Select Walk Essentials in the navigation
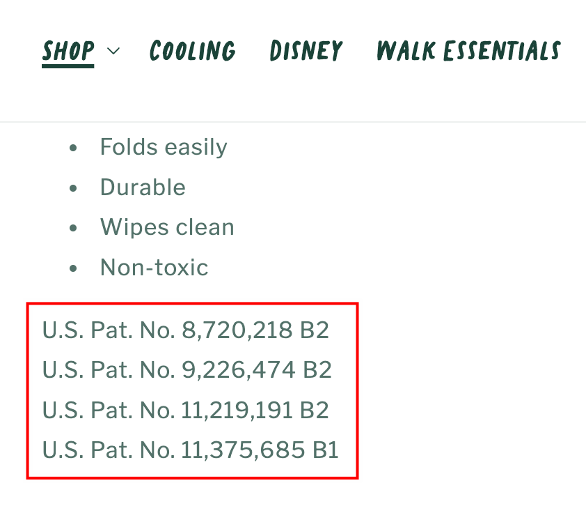Viewport: 586px width, 520px height. point(468,51)
